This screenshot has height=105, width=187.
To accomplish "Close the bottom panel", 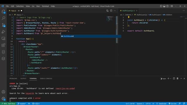I will (184, 78).
